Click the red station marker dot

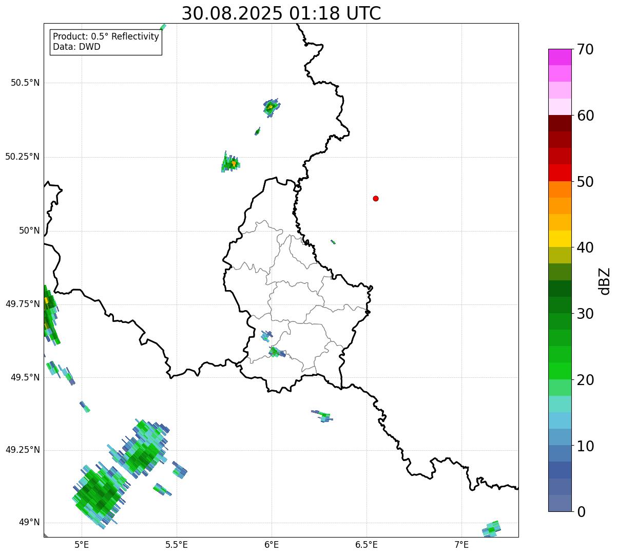click(376, 198)
